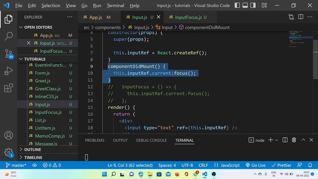Viewport: 318px width, 179px height.
Task: Switch to the Output panel tab
Action: 120,140
